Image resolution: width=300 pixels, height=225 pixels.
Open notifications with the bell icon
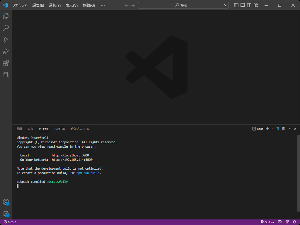pos(295,222)
